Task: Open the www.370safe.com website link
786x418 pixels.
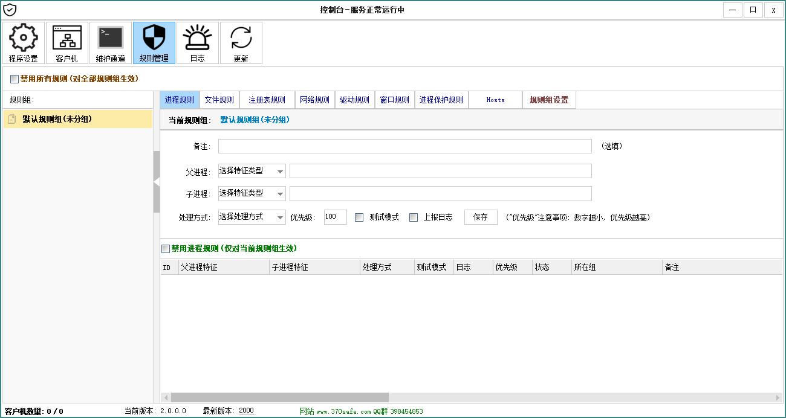Action: tap(343, 411)
